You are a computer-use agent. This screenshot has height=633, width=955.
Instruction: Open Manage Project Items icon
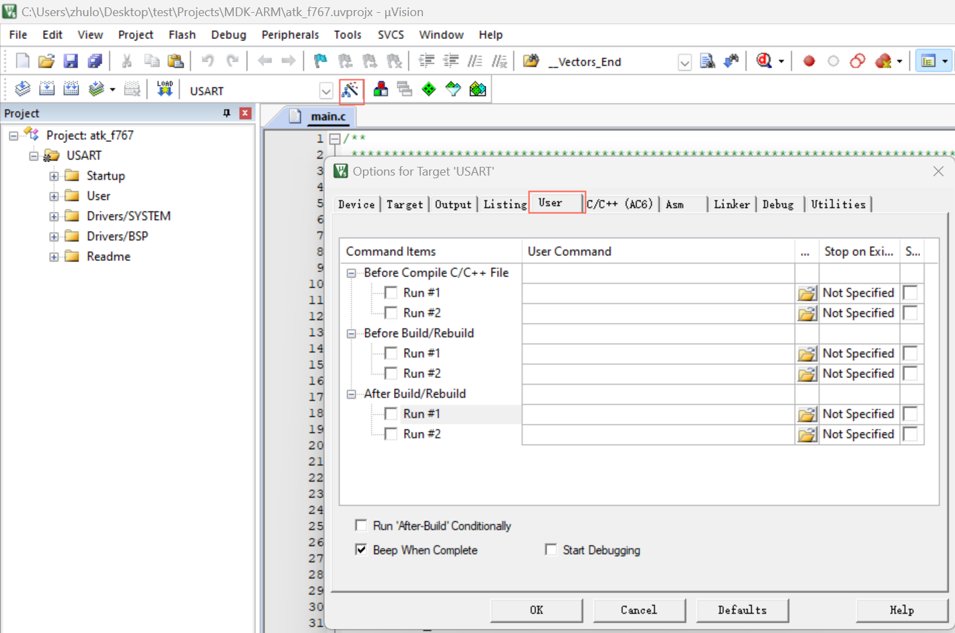(381, 89)
